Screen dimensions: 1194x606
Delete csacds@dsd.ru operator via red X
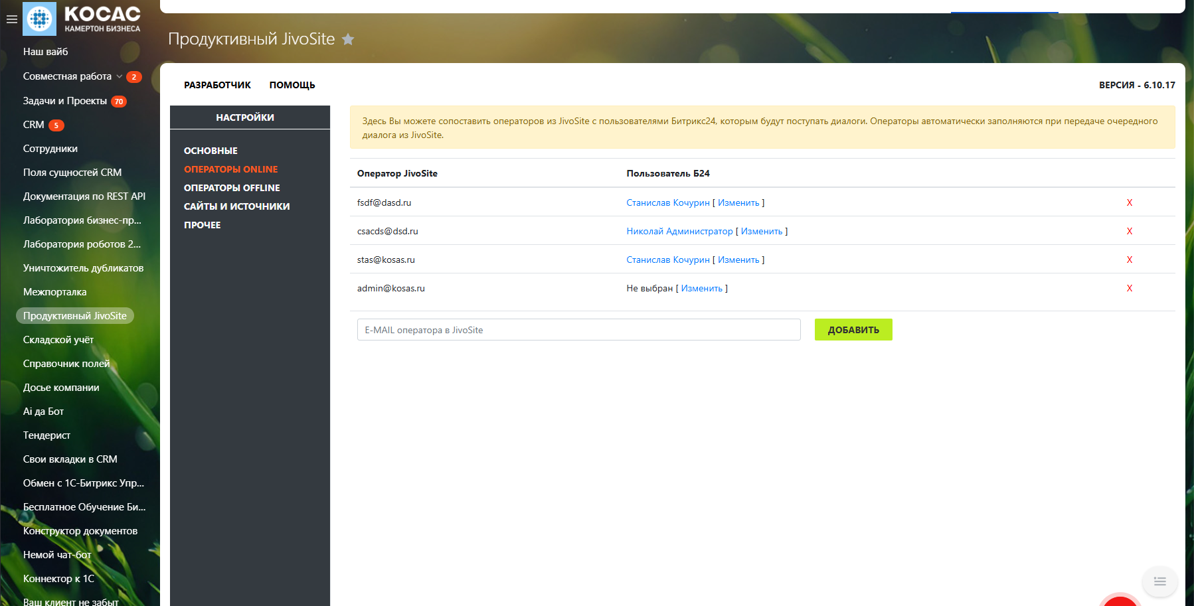point(1129,231)
